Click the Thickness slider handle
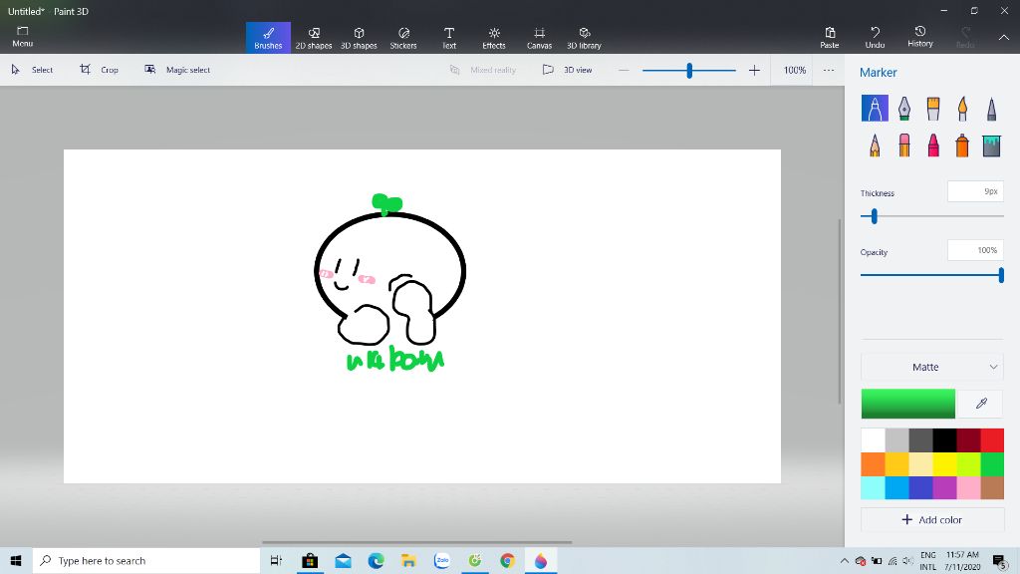Image resolution: width=1020 pixels, height=574 pixels. click(x=875, y=216)
